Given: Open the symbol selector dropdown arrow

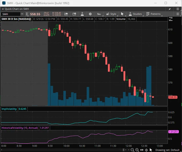Looking at the screenshot, I should (x=22, y=14).
